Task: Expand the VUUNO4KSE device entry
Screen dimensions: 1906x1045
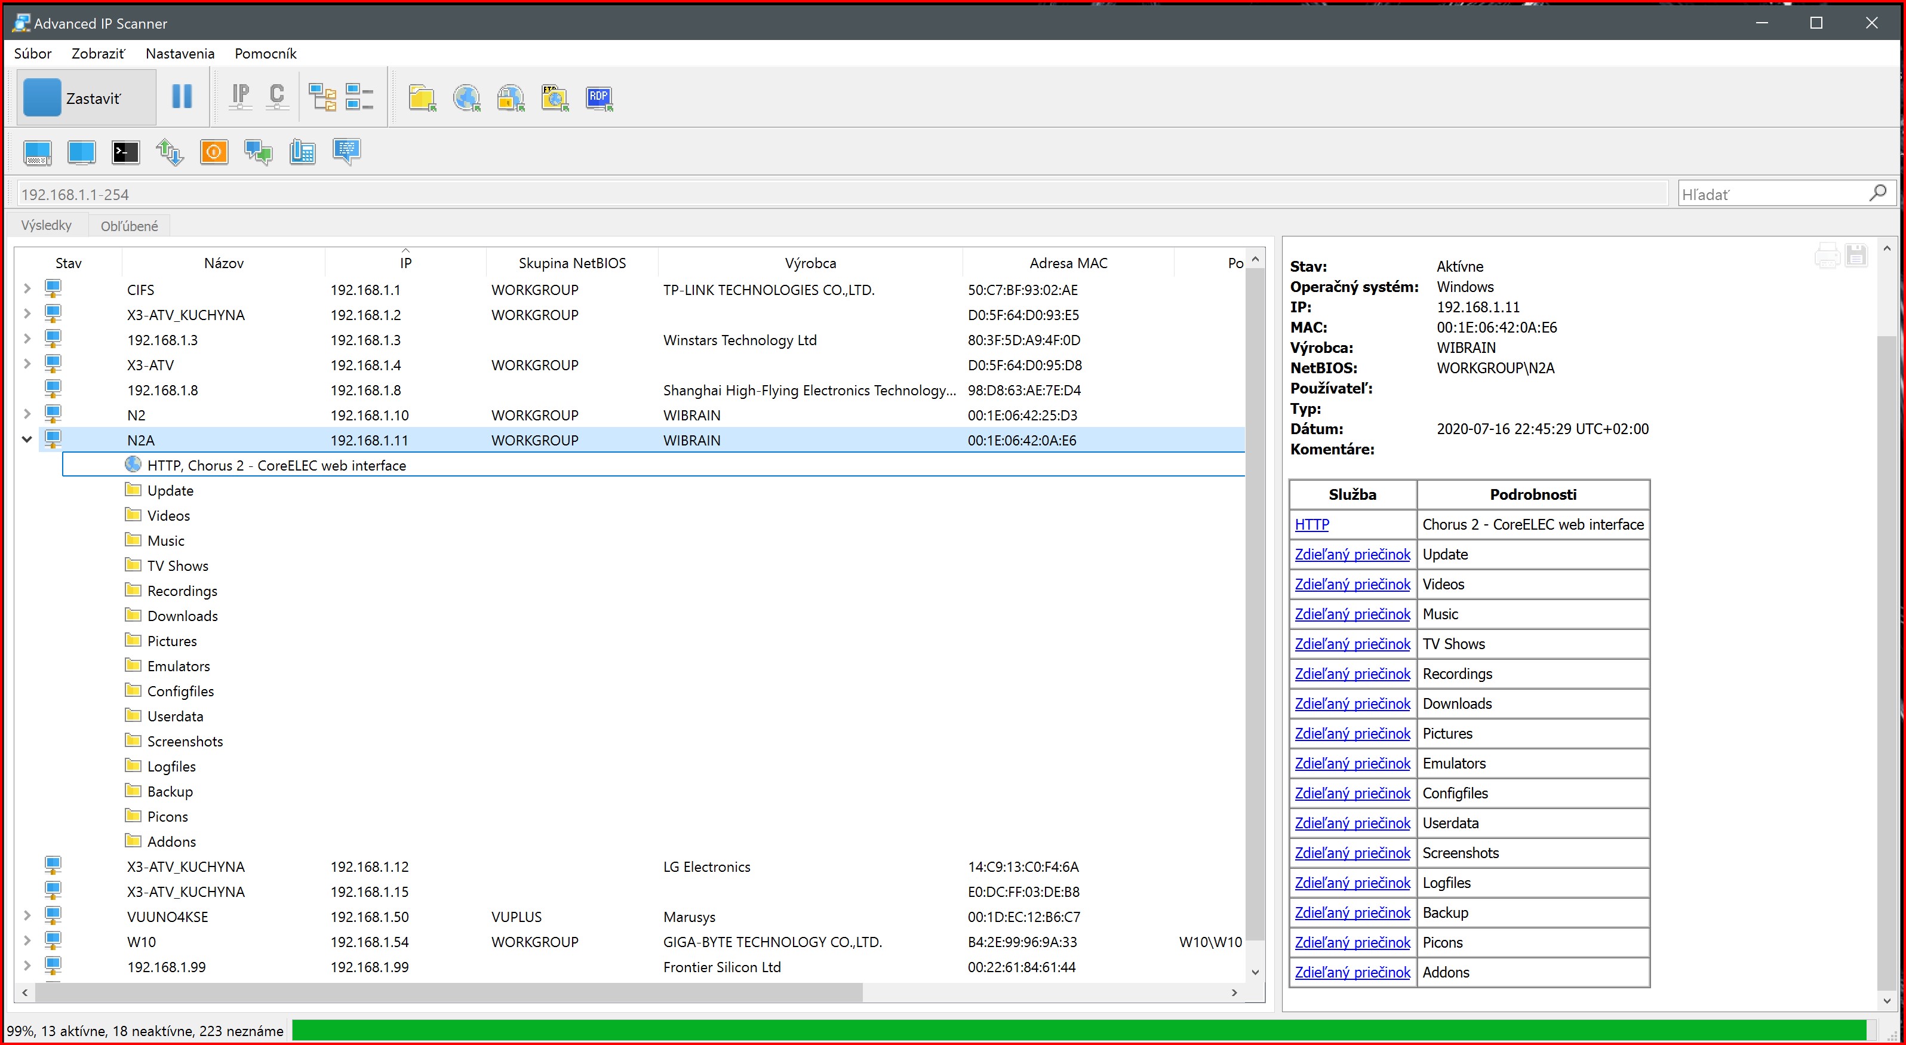Action: pos(27,915)
